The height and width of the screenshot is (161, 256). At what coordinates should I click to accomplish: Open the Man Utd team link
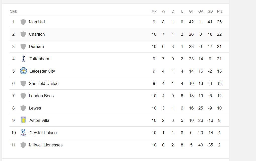click(x=37, y=22)
